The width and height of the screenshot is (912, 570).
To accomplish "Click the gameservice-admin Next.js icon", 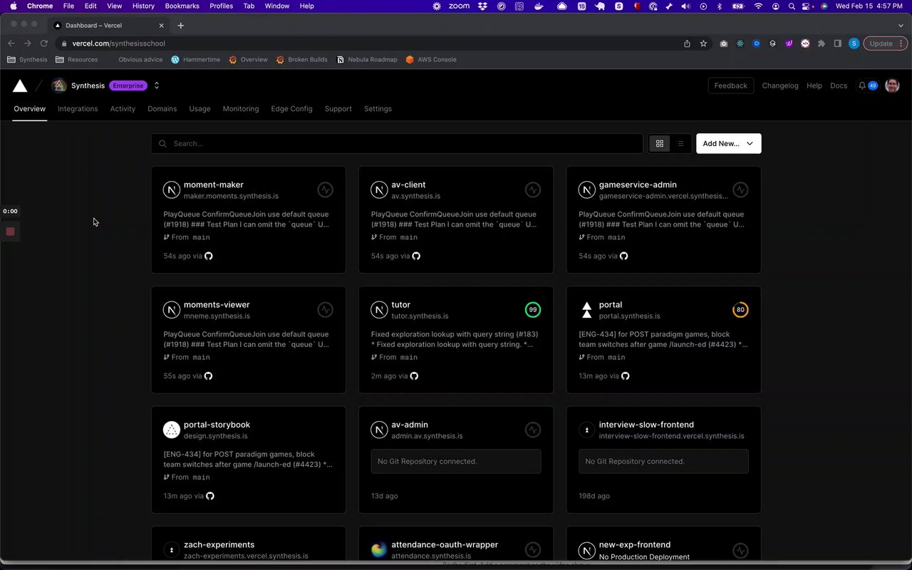I will point(586,190).
